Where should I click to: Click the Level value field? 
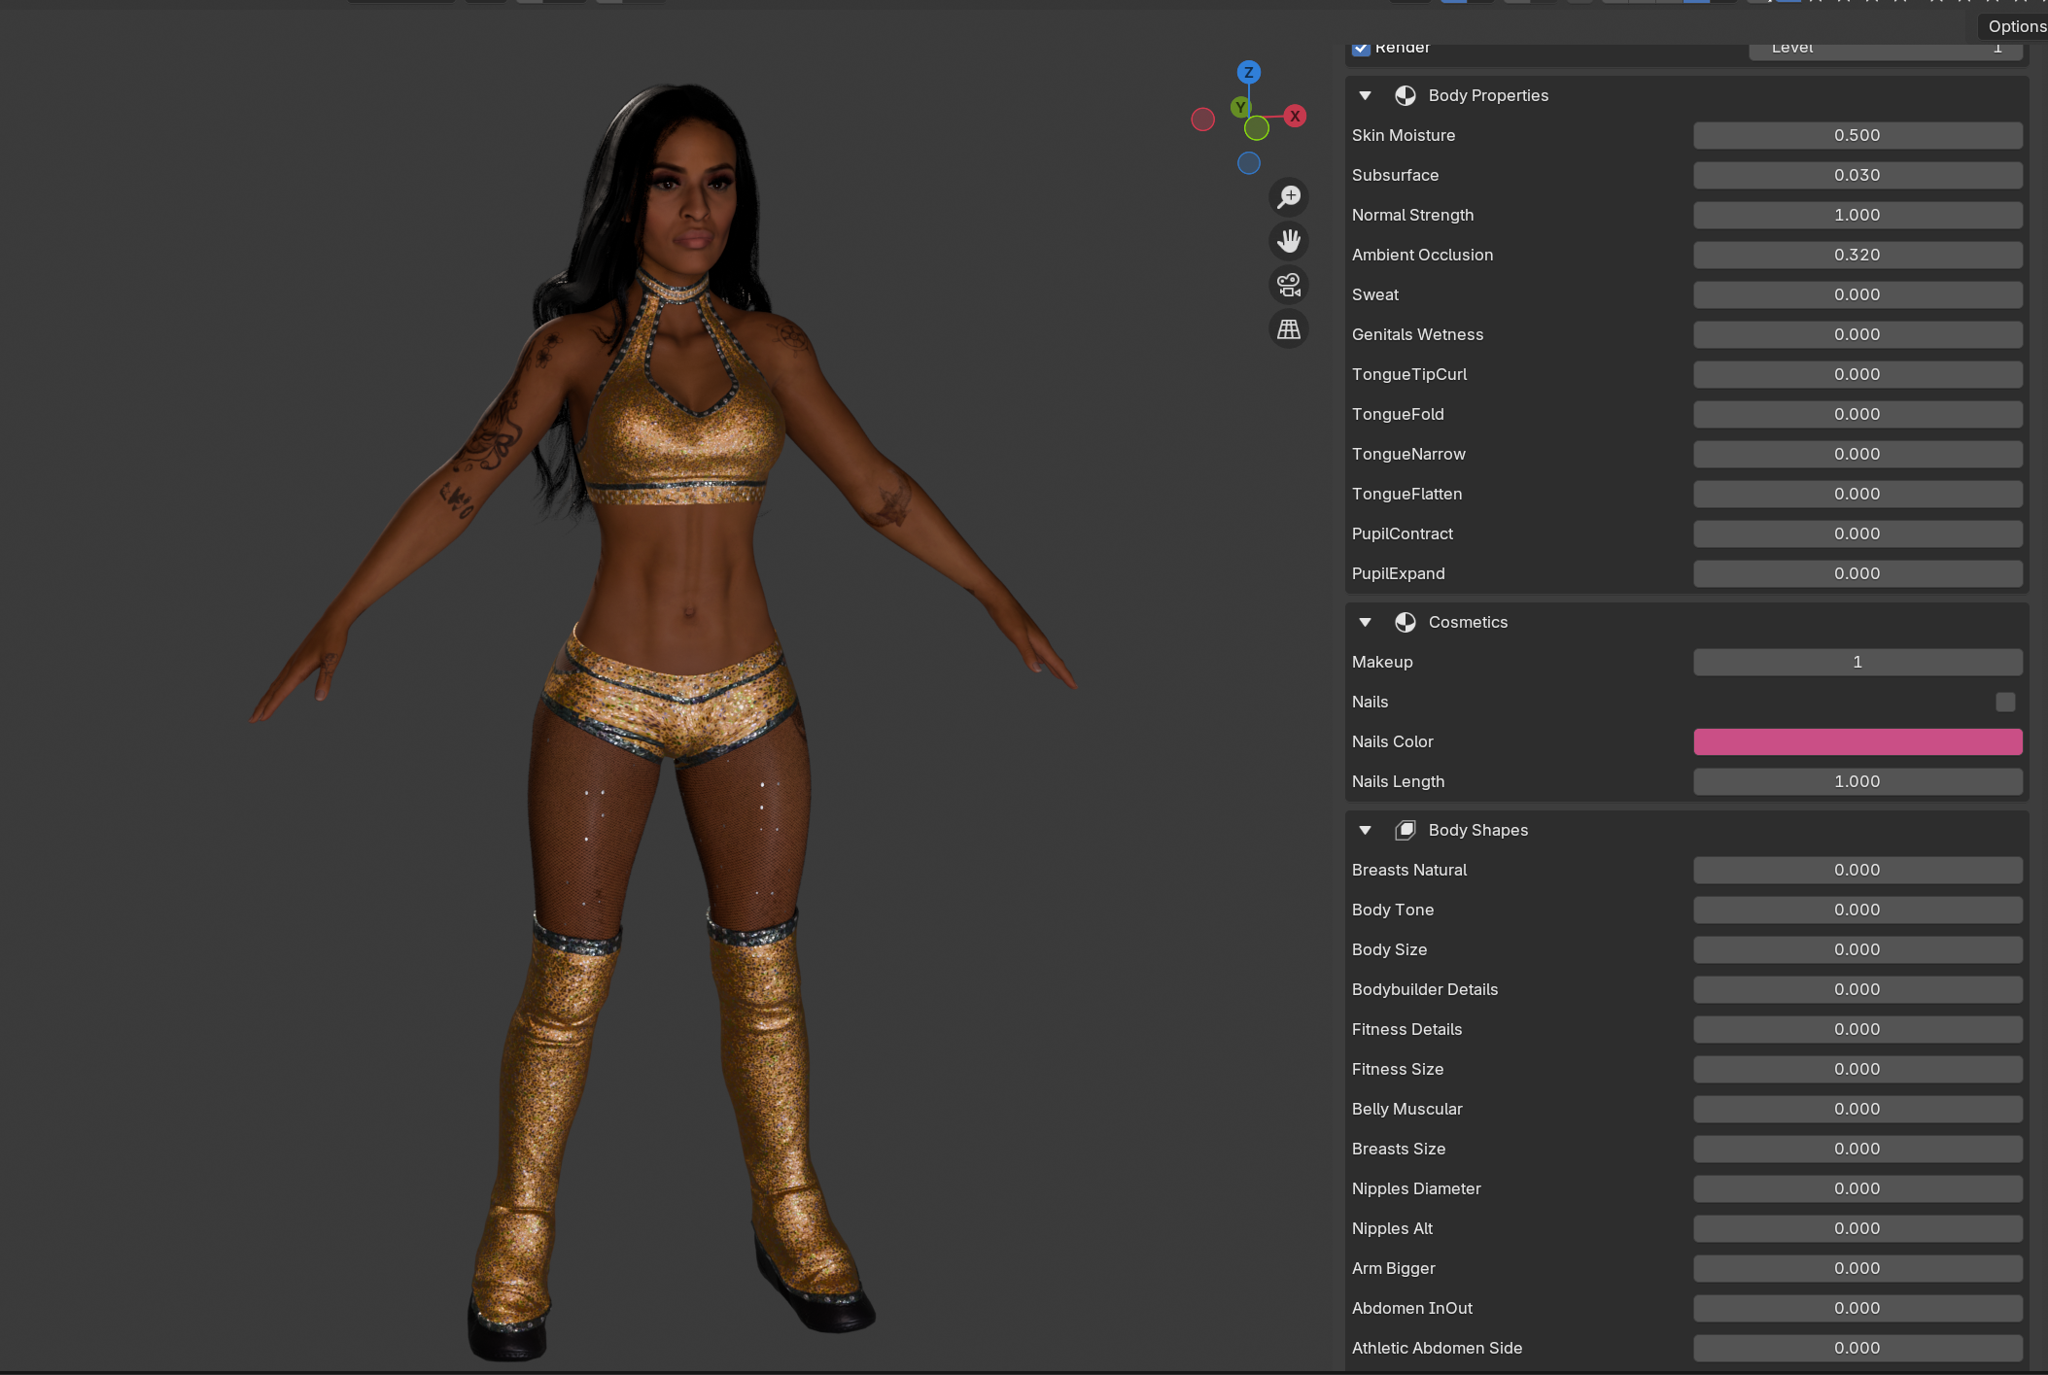[1886, 51]
